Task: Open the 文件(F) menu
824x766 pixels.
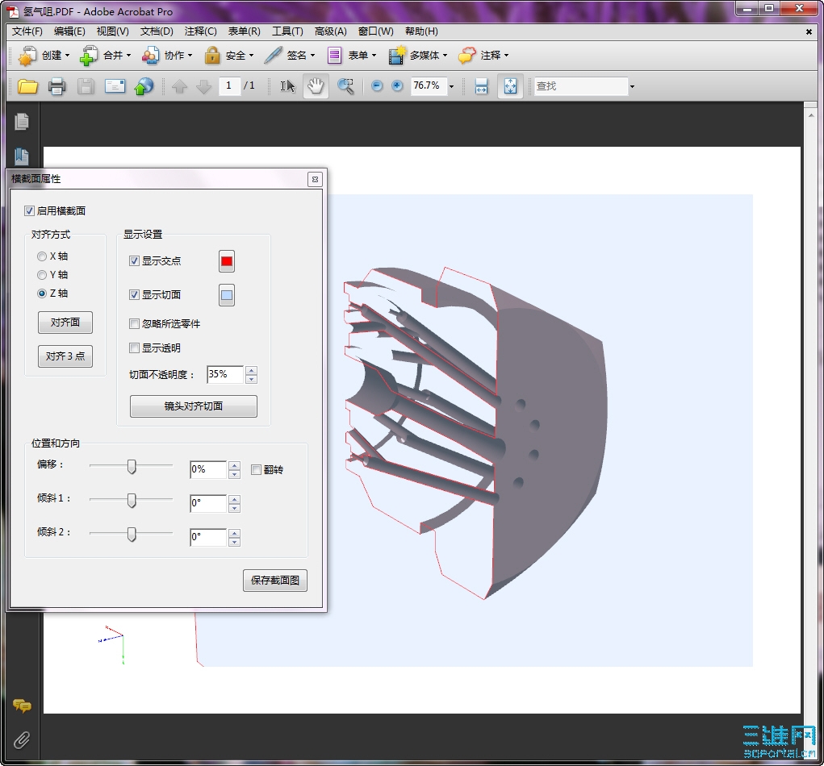Action: pos(27,31)
